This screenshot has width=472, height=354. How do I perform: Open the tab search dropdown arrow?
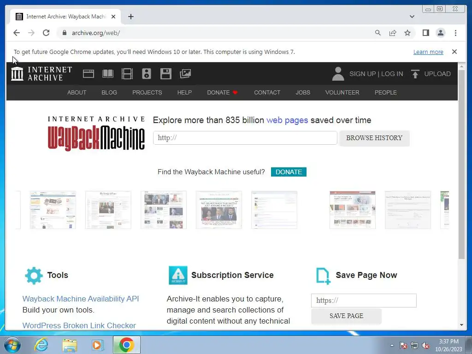(x=412, y=17)
